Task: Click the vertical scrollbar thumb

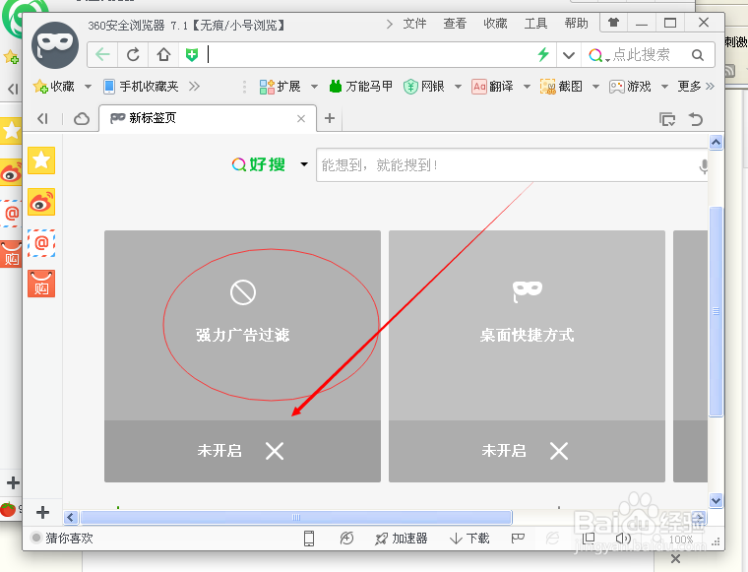Action: pos(716,311)
